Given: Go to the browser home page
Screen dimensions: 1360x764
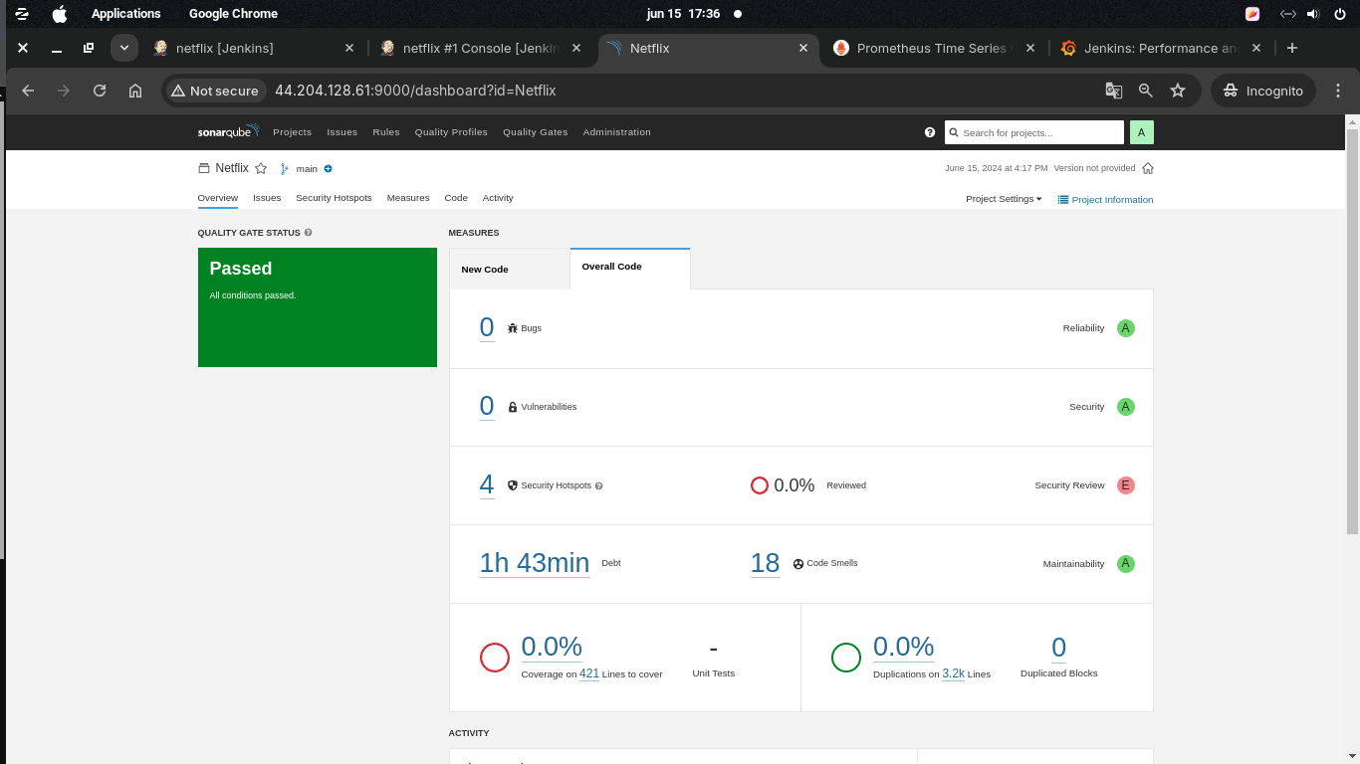Looking at the screenshot, I should click(x=135, y=91).
